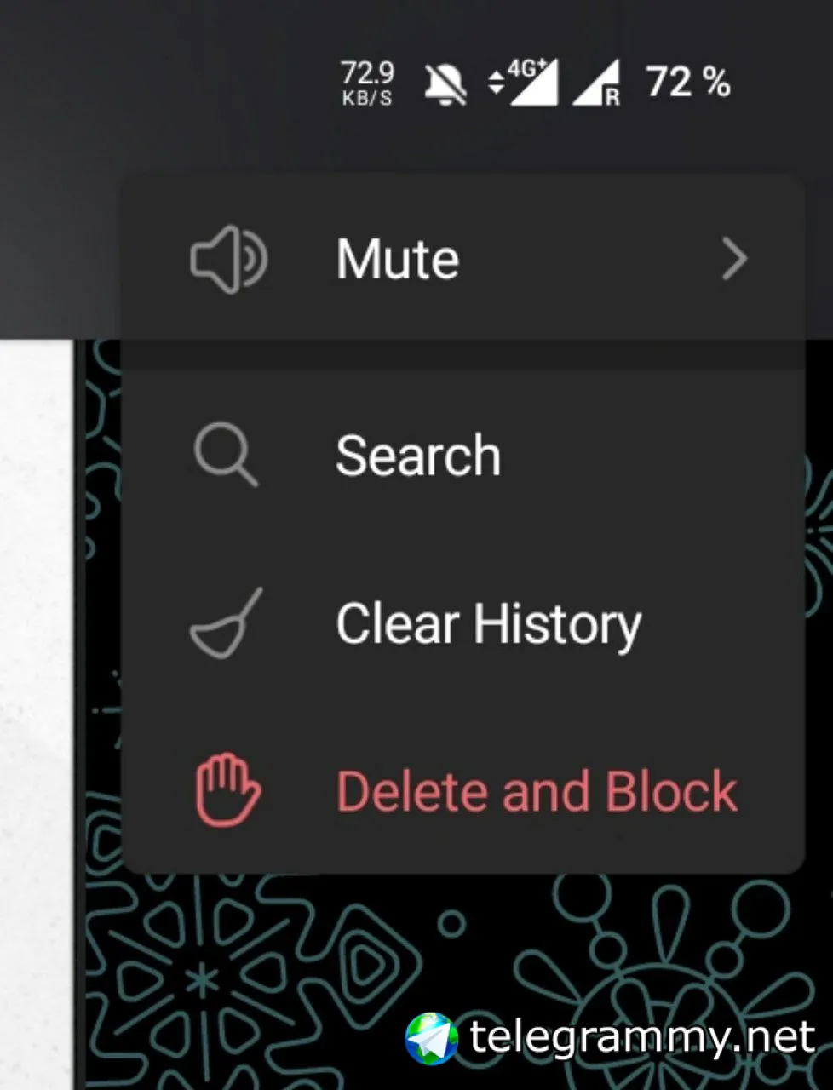The image size is (833, 1090).
Task: Tap the roaming signal icon marked R
Action: pos(596,83)
